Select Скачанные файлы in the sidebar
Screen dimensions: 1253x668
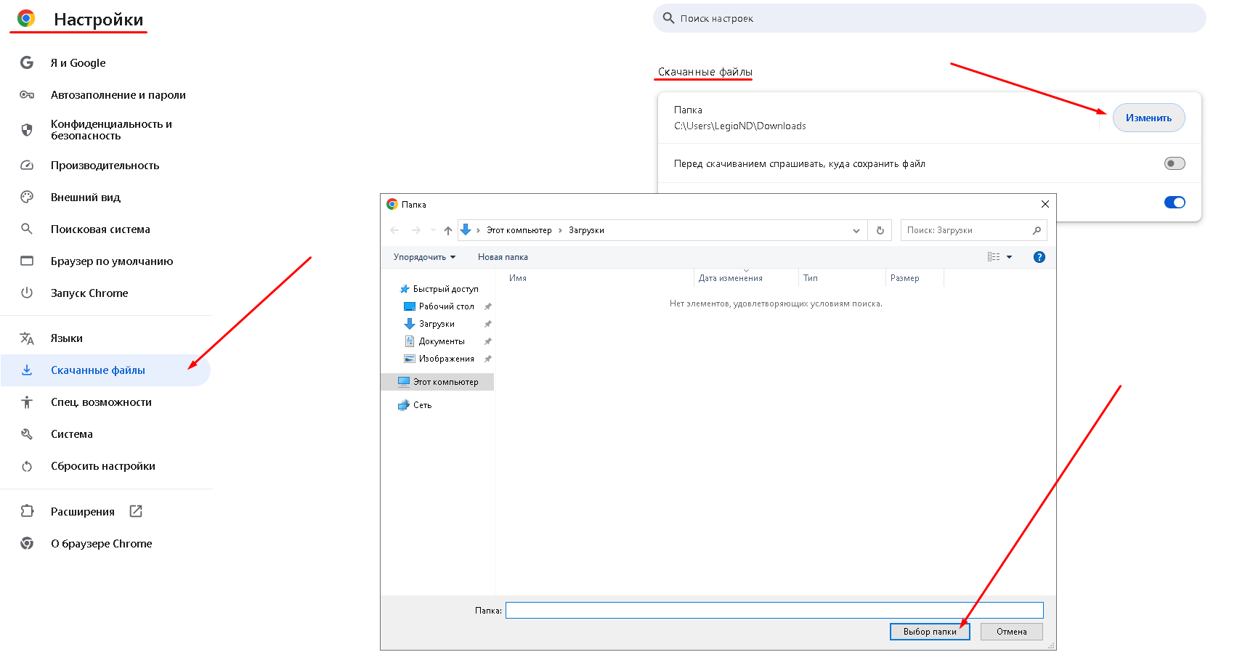[x=106, y=370]
